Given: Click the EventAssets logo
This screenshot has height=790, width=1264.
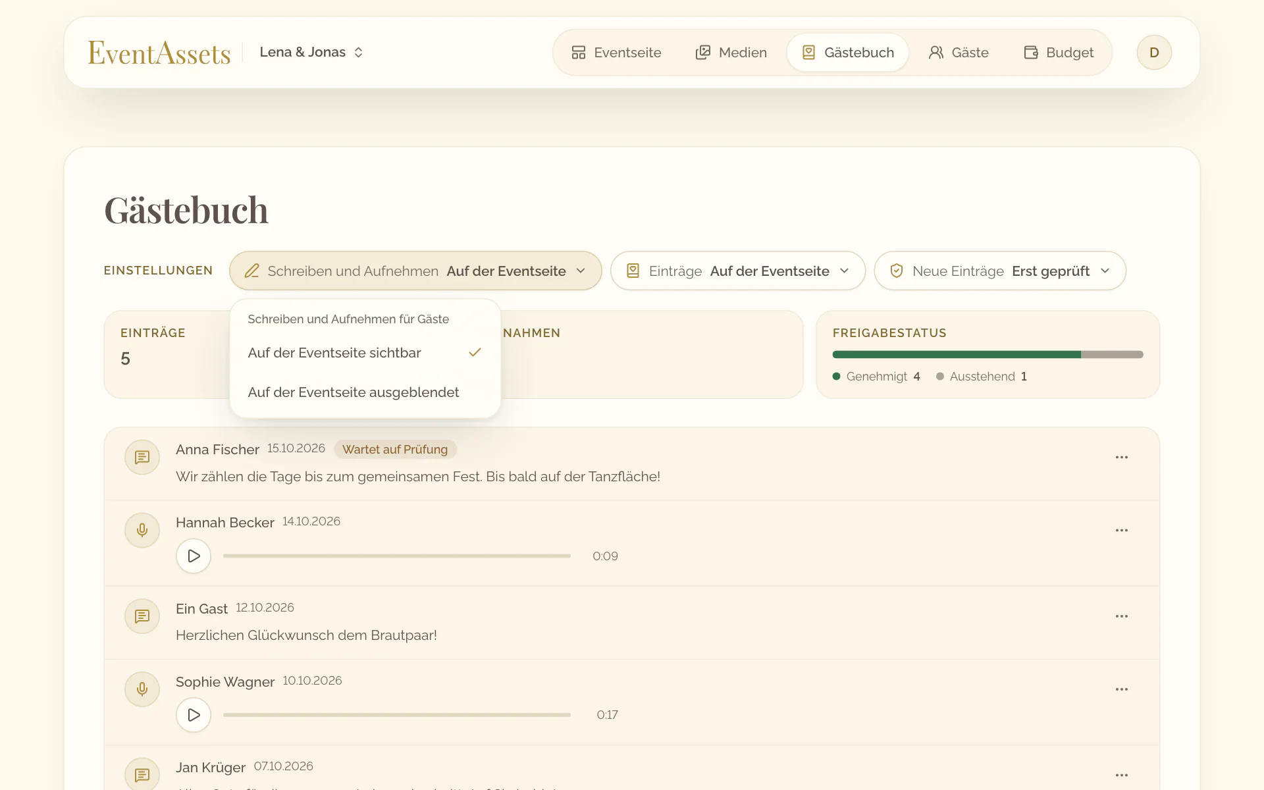Looking at the screenshot, I should coord(159,53).
